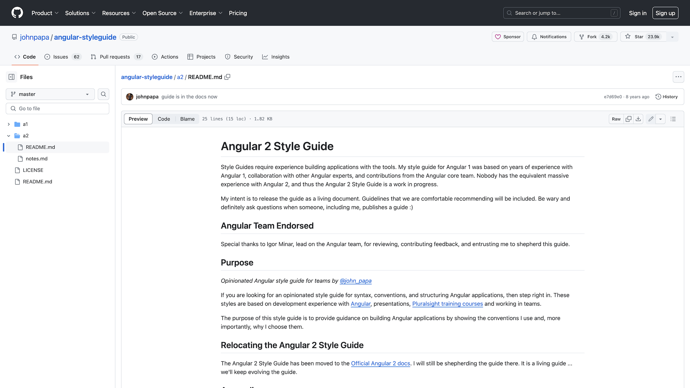Open the Actions tab
This screenshot has width=690, height=388.
pyautogui.click(x=165, y=57)
